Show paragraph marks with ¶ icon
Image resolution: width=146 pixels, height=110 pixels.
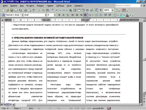tap(101, 10)
